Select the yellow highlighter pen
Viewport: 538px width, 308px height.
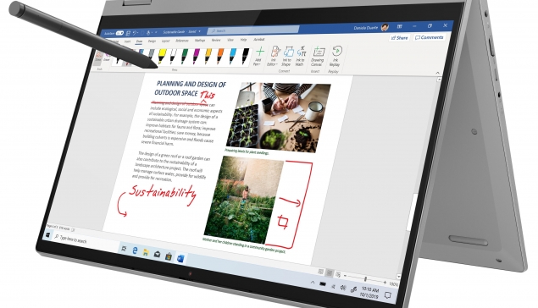[162, 56]
